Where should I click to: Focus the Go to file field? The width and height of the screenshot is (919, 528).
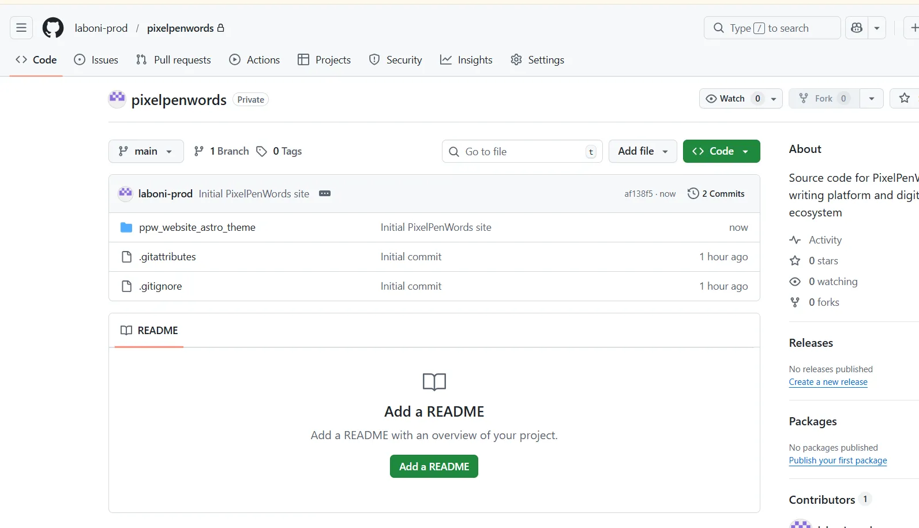coord(522,151)
